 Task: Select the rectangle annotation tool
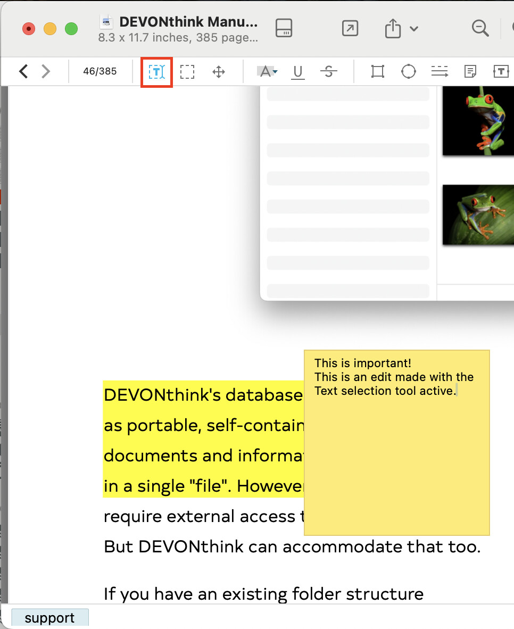point(378,72)
